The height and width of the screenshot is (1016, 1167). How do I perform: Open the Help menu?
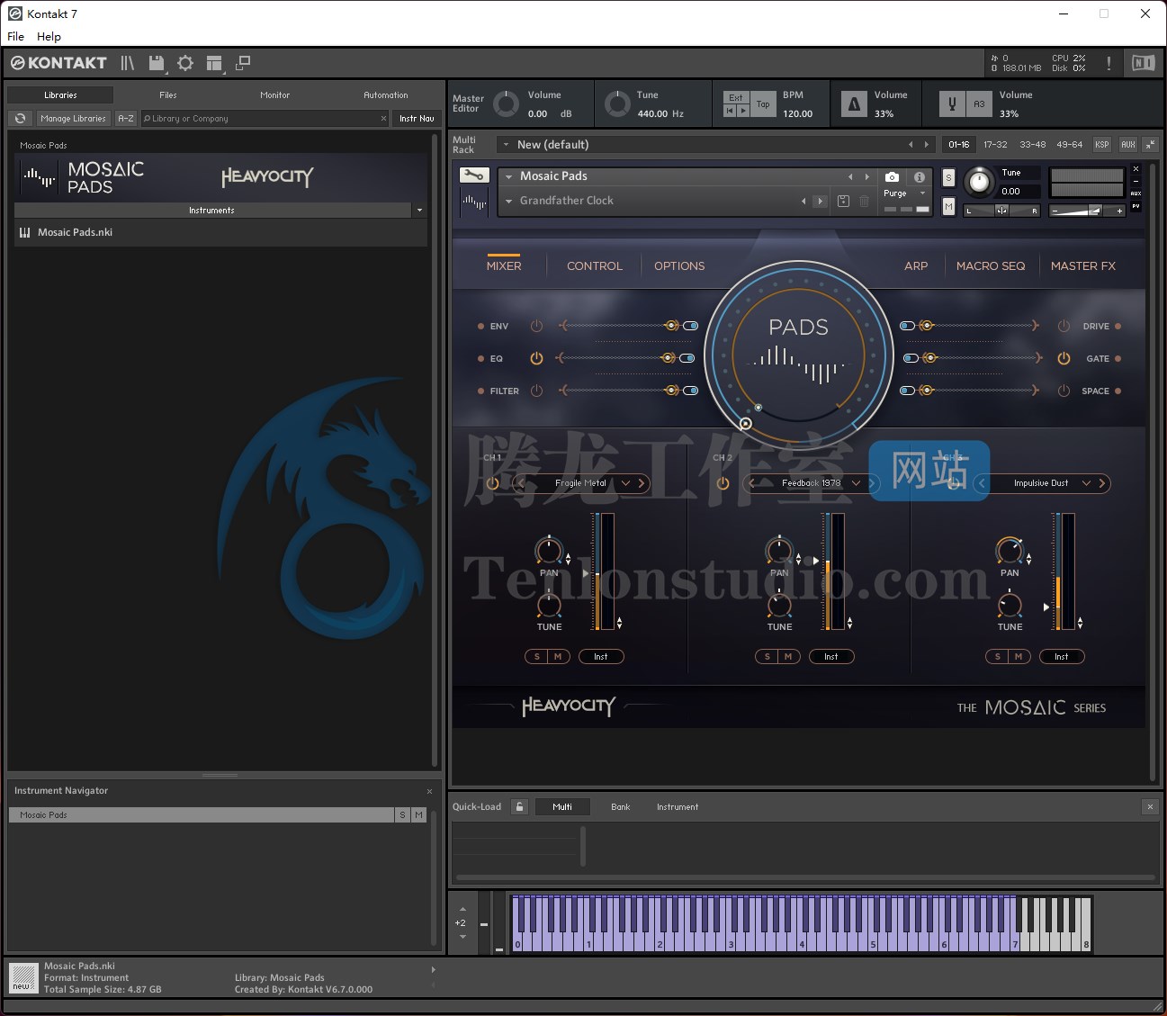[x=49, y=37]
